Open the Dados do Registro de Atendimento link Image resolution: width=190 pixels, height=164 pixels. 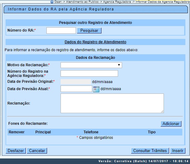95,42
